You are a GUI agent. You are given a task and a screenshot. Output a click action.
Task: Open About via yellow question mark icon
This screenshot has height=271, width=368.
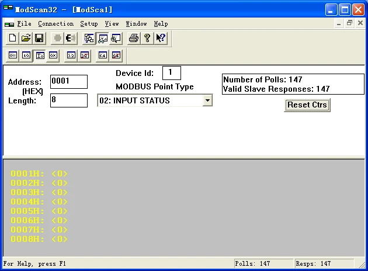tap(147, 38)
